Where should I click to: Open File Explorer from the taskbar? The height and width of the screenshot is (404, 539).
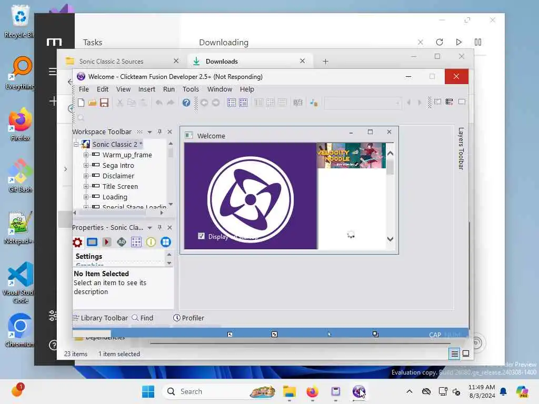290,391
